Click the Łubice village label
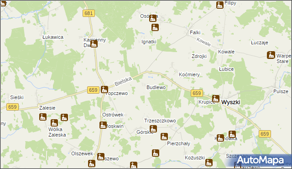Viewport: 292px width, 169px height. click(x=226, y=69)
